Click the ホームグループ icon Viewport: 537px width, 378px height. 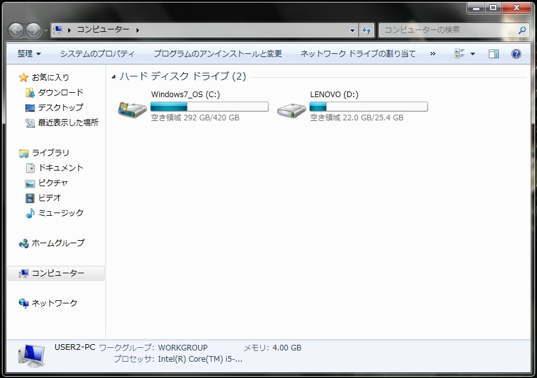23,244
